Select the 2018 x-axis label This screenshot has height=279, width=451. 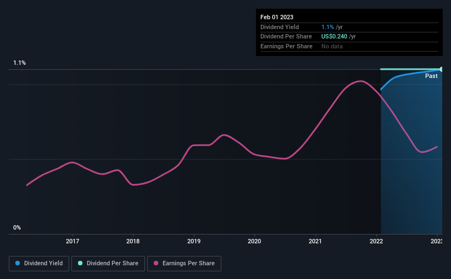[x=133, y=241]
